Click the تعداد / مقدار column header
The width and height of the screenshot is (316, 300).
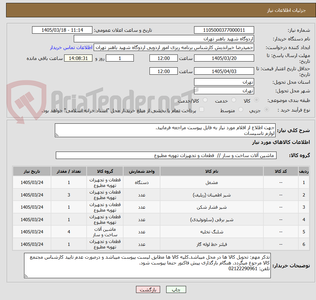69,171
